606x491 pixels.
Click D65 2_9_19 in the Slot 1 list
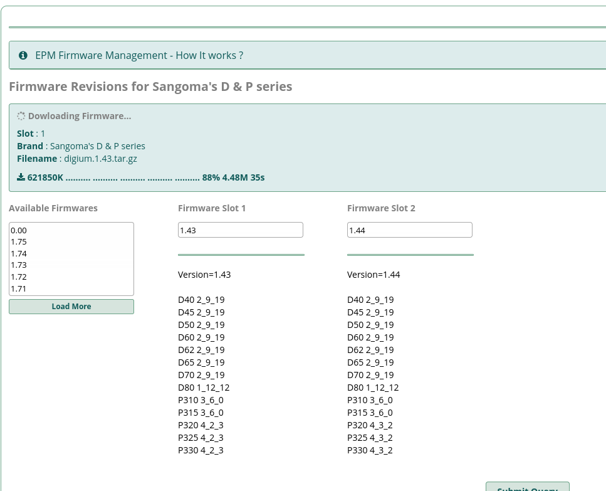(x=201, y=362)
